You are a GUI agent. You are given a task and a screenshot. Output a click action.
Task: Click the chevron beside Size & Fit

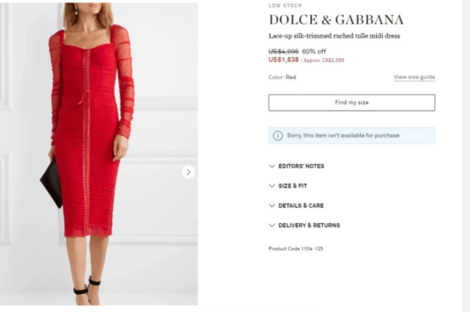(272, 186)
